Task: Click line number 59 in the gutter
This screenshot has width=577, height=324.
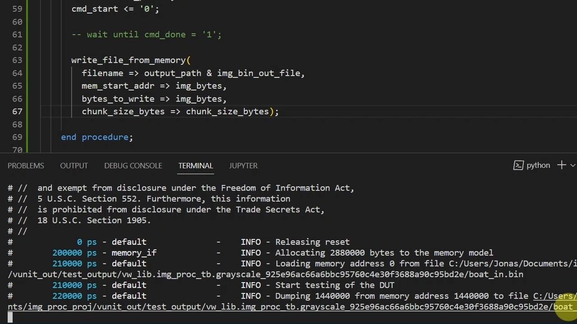Action: click(17, 9)
